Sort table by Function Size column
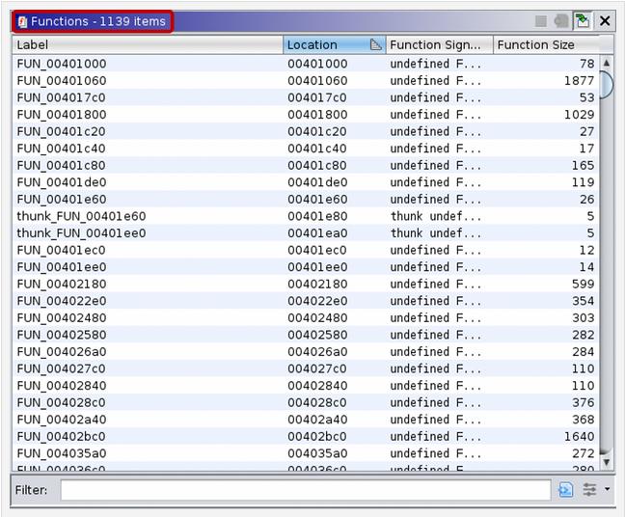The image size is (625, 517). [545, 44]
